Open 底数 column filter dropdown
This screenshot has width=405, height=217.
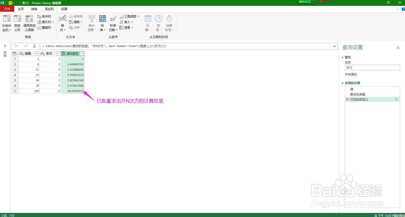[x=37, y=54]
